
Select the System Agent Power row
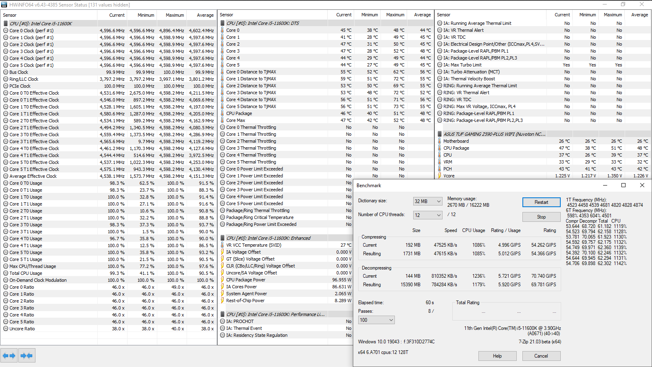[x=286, y=294]
